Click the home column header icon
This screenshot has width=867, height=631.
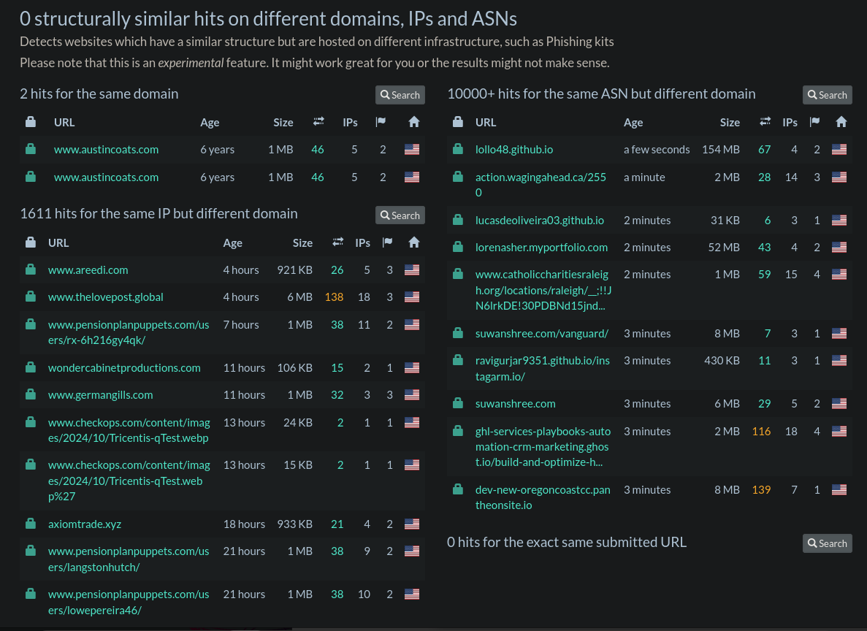(413, 122)
